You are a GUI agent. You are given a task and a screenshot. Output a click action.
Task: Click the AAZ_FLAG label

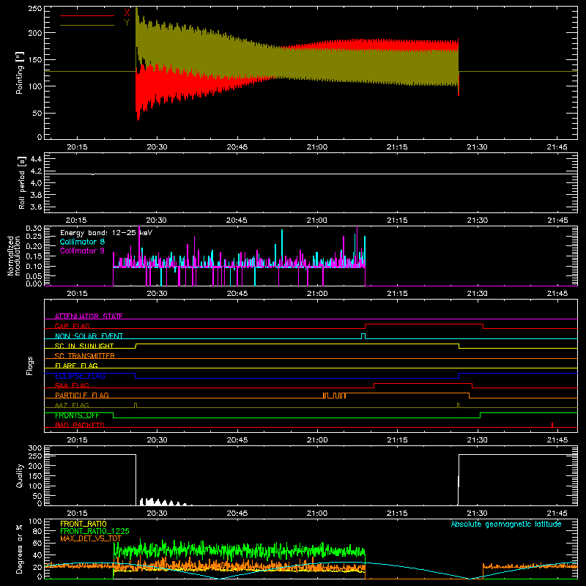(72, 405)
